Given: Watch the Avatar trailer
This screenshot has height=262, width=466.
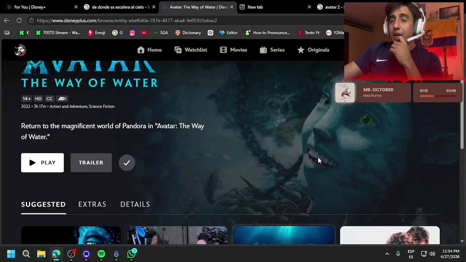Looking at the screenshot, I should coord(91,163).
